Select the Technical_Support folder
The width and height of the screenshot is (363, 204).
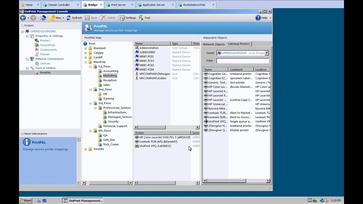click(115, 126)
